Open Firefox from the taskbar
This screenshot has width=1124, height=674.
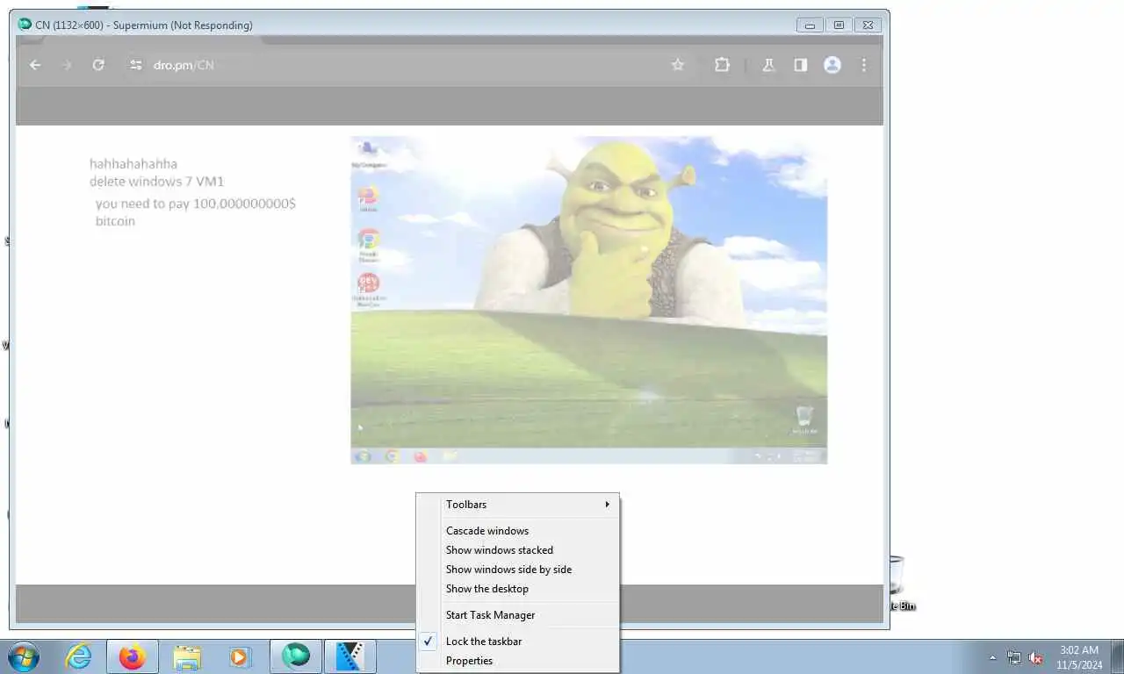[x=133, y=656]
